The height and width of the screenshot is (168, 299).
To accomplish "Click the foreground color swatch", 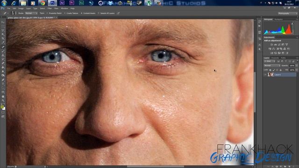I will click(x=2, y=107).
